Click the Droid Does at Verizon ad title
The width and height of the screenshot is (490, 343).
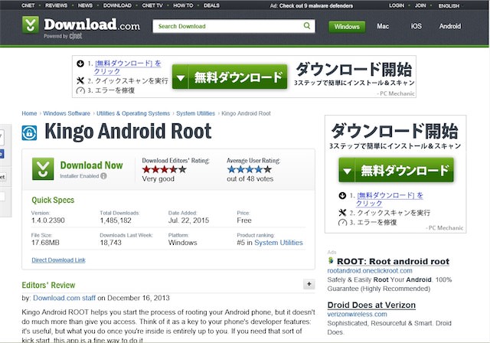click(371, 305)
